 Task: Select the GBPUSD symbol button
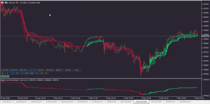(x=23, y=70)
